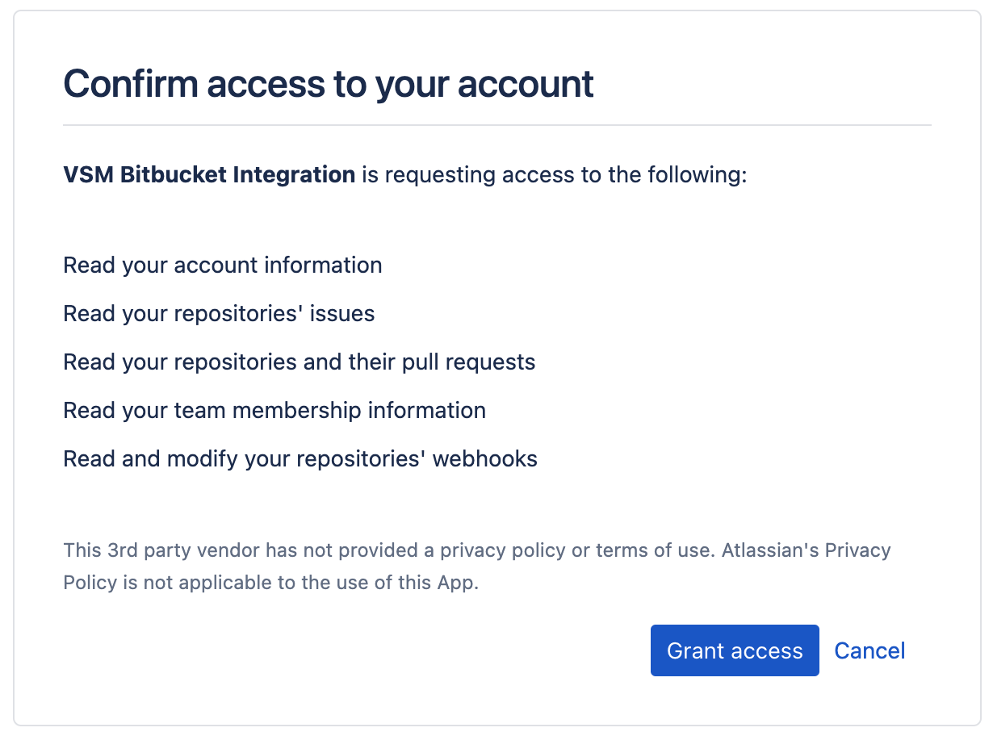Screen dimensions: 993x736
Task: Select the bold VSM Bitbucket Integration app name
Action: pyautogui.click(x=209, y=174)
